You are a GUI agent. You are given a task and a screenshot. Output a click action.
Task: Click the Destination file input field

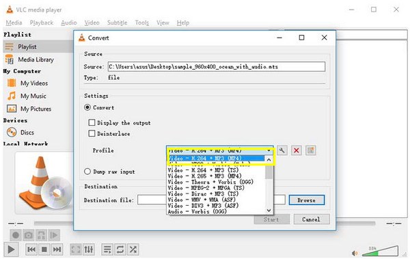click(211, 200)
